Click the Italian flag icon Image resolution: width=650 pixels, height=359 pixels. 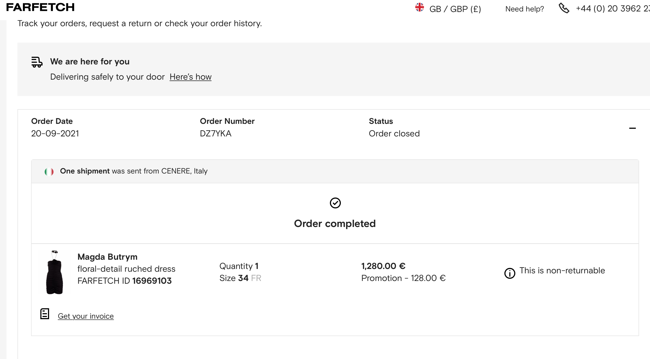click(49, 172)
